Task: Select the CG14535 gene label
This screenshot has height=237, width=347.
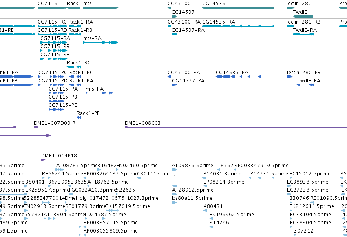Action: point(214,4)
